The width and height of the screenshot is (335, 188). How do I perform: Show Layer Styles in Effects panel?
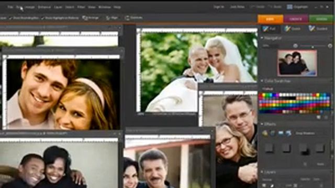click(x=273, y=134)
